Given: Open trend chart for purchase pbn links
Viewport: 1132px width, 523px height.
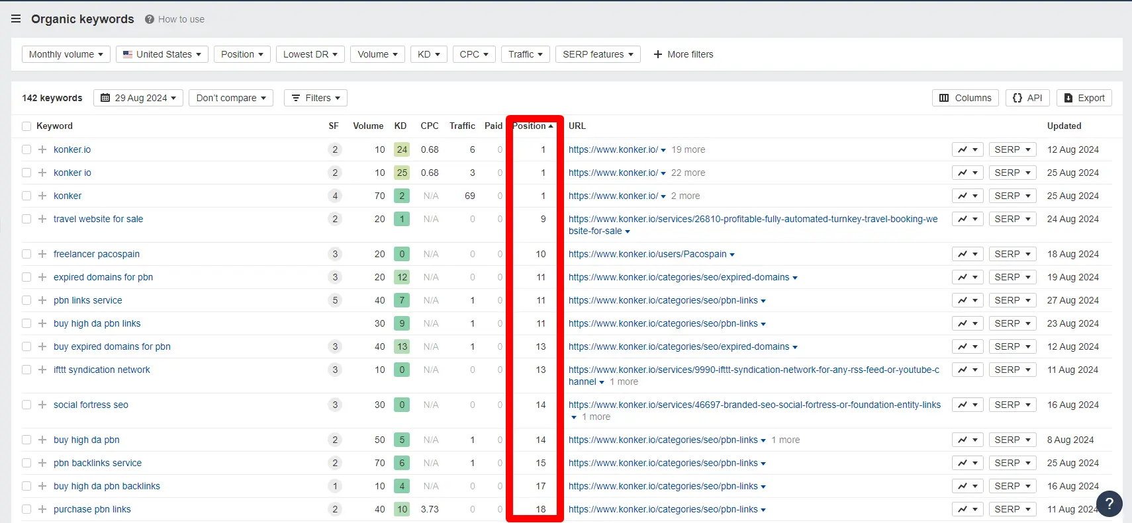Looking at the screenshot, I should 967,509.
